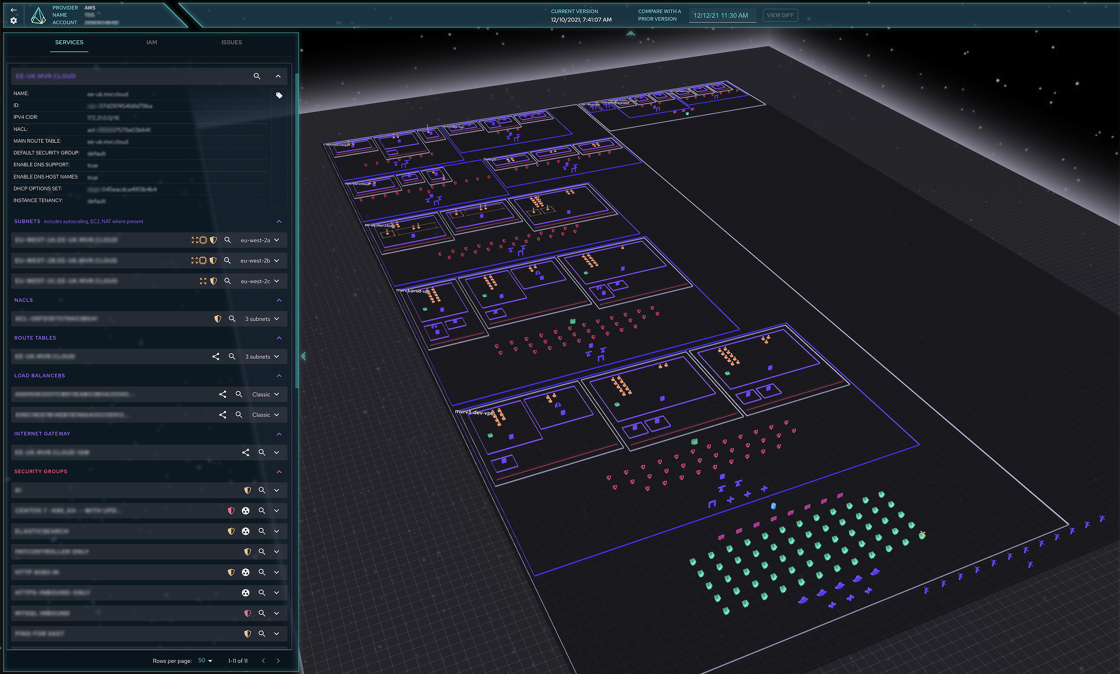Viewport: 1120px width, 674px height.
Task: Expand route table 3 subnets dropdown
Action: (277, 357)
